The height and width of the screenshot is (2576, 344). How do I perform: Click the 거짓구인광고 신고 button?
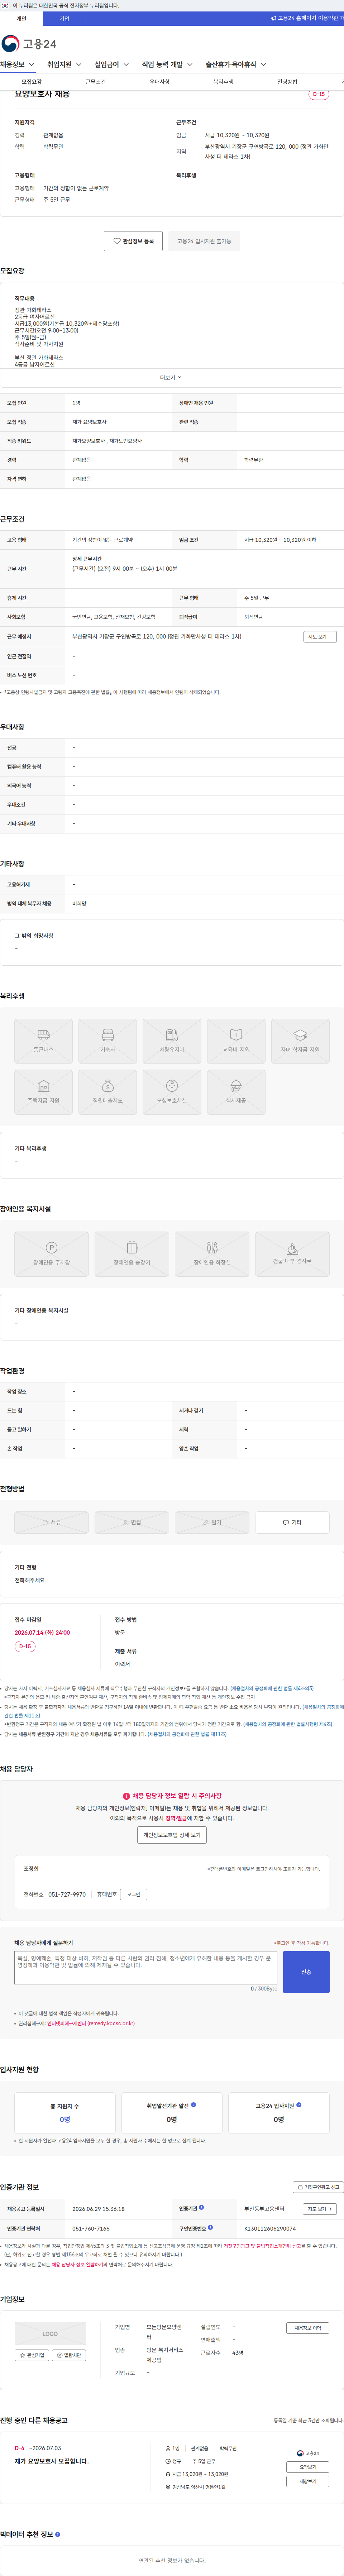pos(318,2187)
